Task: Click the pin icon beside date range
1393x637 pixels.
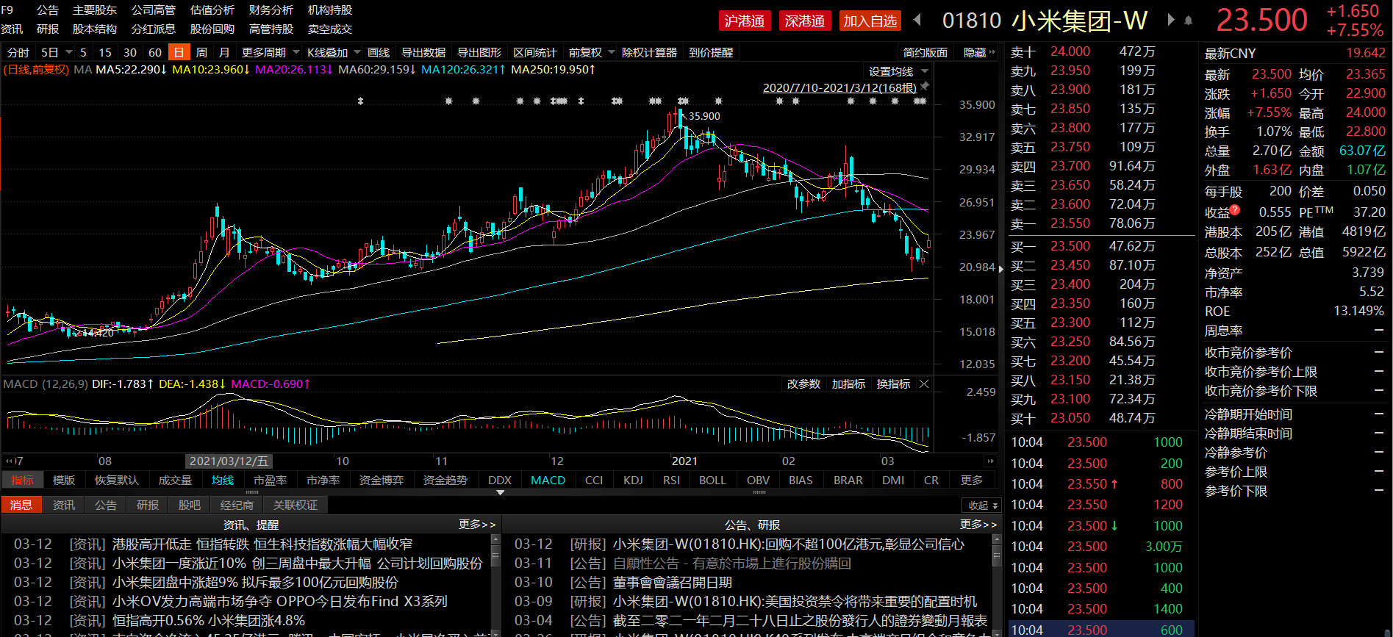Action: 925,87
